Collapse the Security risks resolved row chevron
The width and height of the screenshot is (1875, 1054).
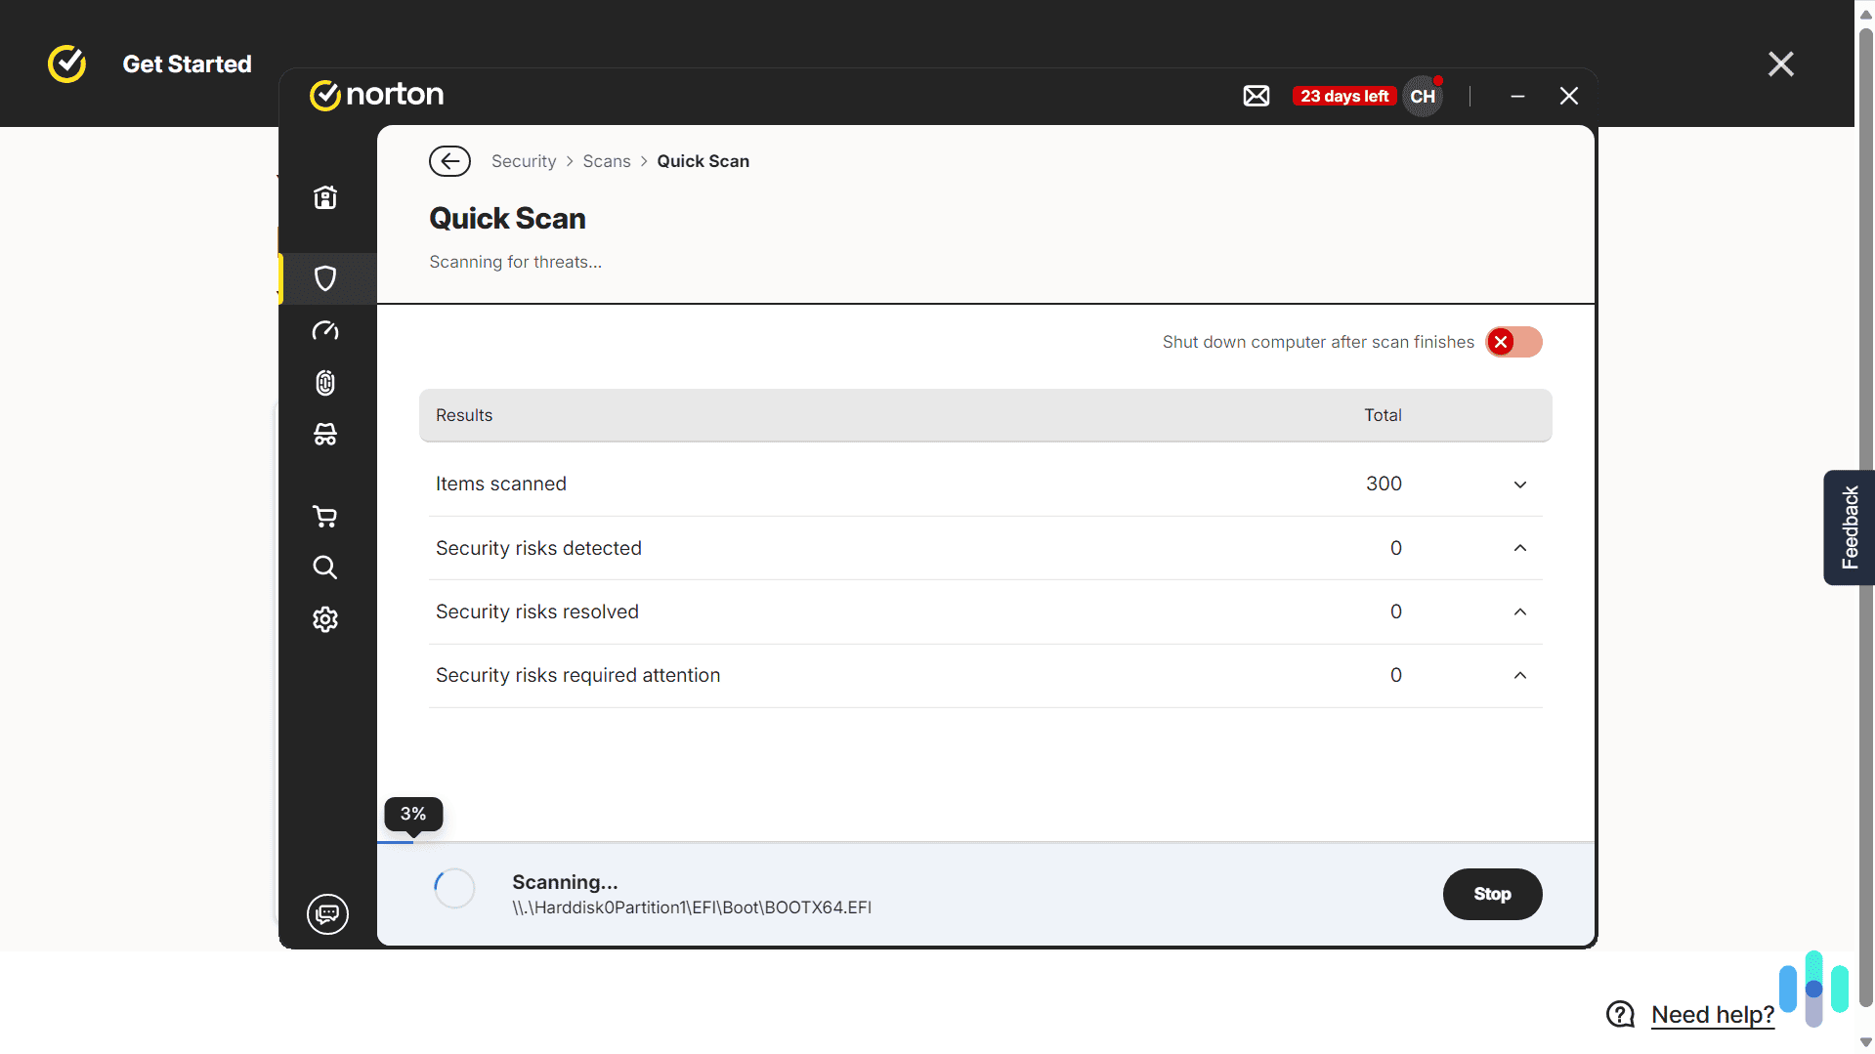1520,611
